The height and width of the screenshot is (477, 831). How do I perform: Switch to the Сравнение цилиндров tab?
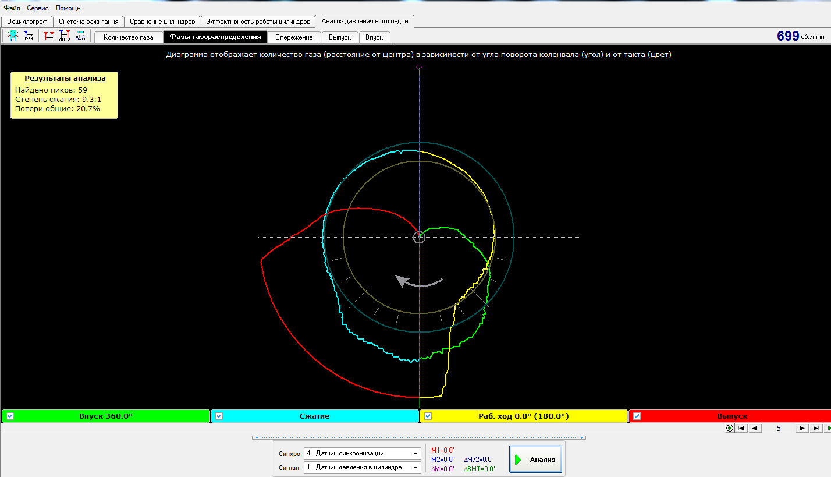pos(162,22)
